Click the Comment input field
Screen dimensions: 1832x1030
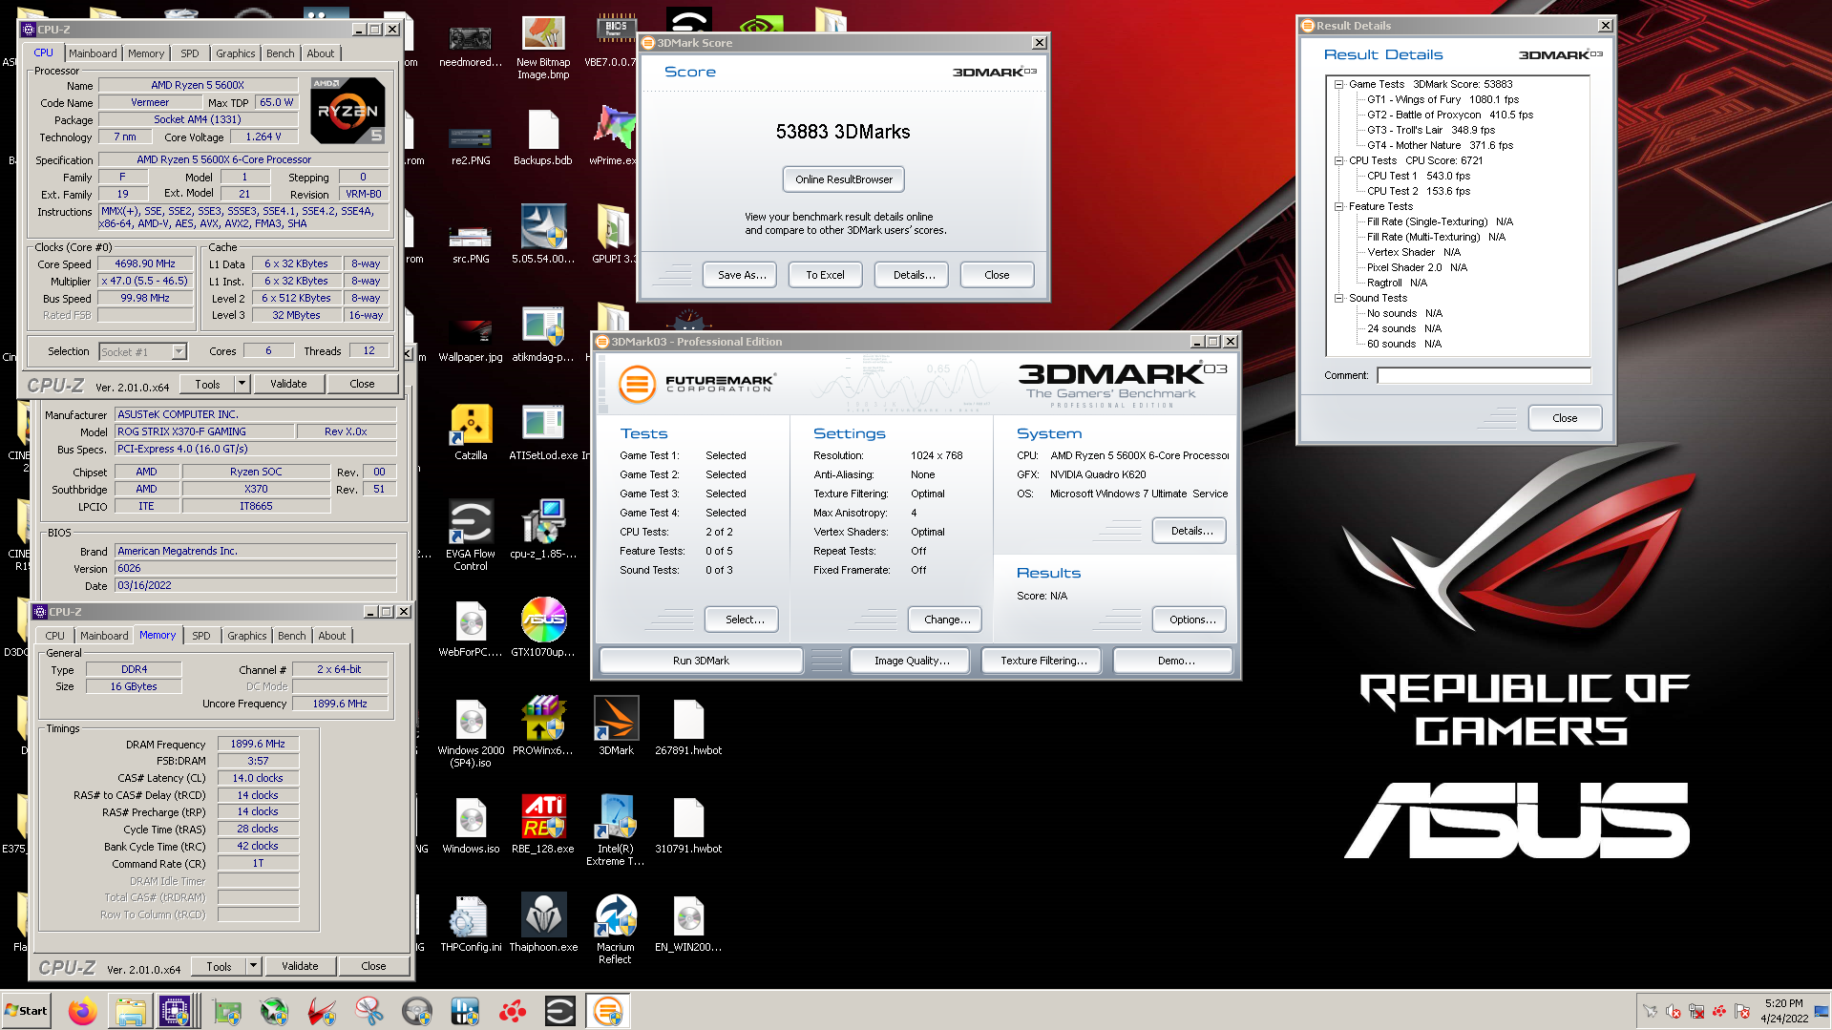coord(1484,375)
